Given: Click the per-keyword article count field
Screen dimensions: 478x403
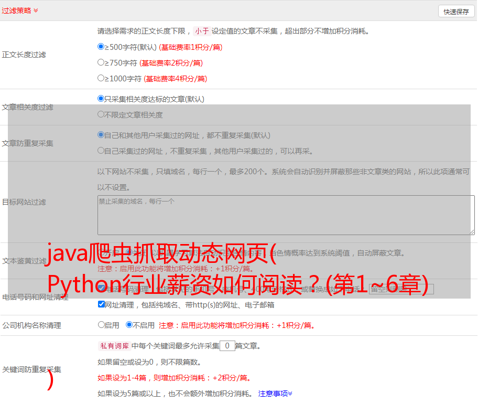Looking at the screenshot, I should [227, 346].
